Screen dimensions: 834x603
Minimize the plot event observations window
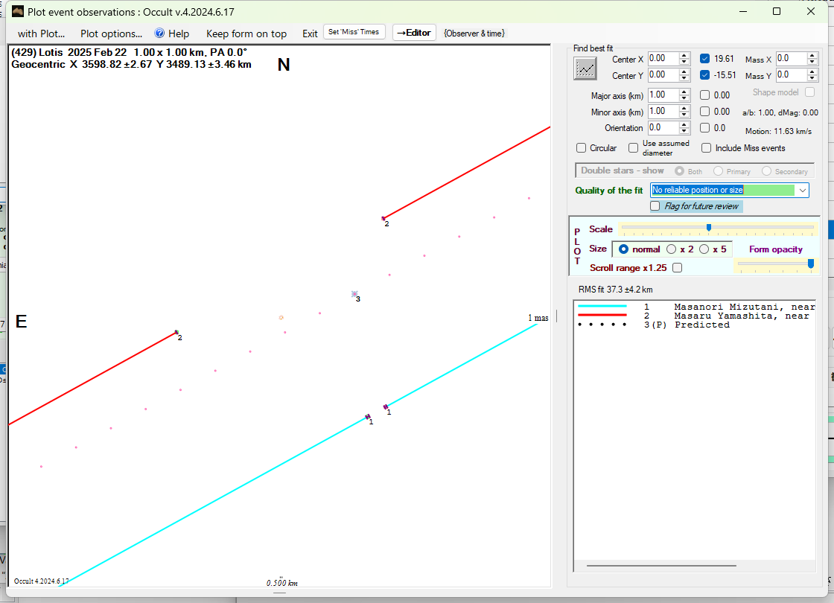point(742,11)
